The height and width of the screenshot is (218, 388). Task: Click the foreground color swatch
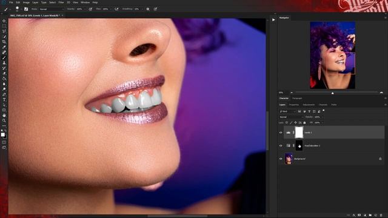click(2, 134)
